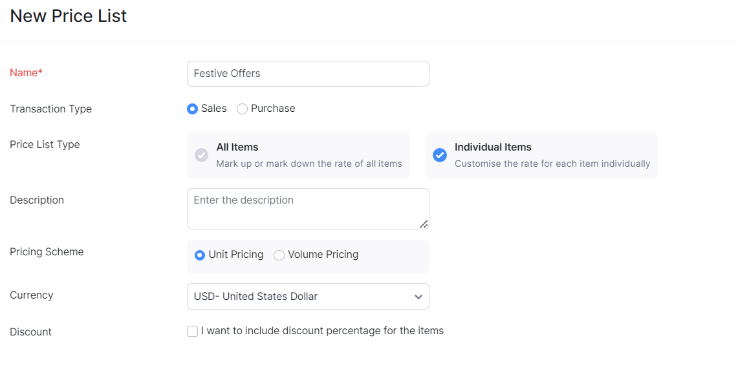Enable the discount percentage checkbox
738x371 pixels.
point(192,332)
